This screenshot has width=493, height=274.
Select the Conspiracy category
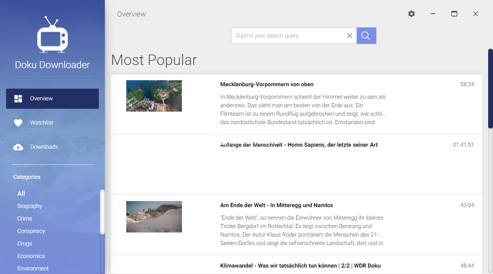click(x=31, y=231)
